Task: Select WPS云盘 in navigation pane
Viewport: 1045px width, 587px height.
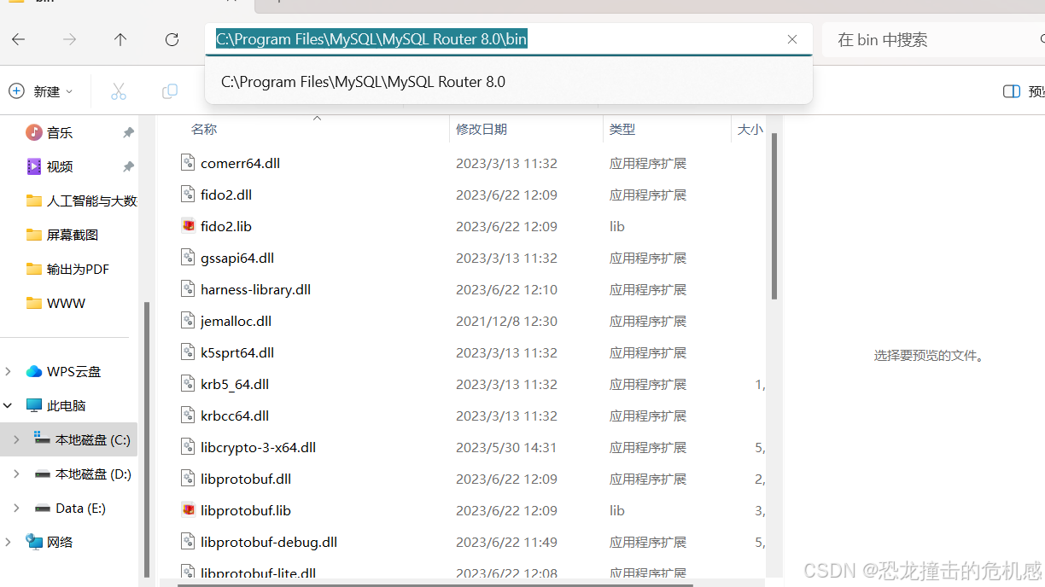Action: pyautogui.click(x=64, y=371)
